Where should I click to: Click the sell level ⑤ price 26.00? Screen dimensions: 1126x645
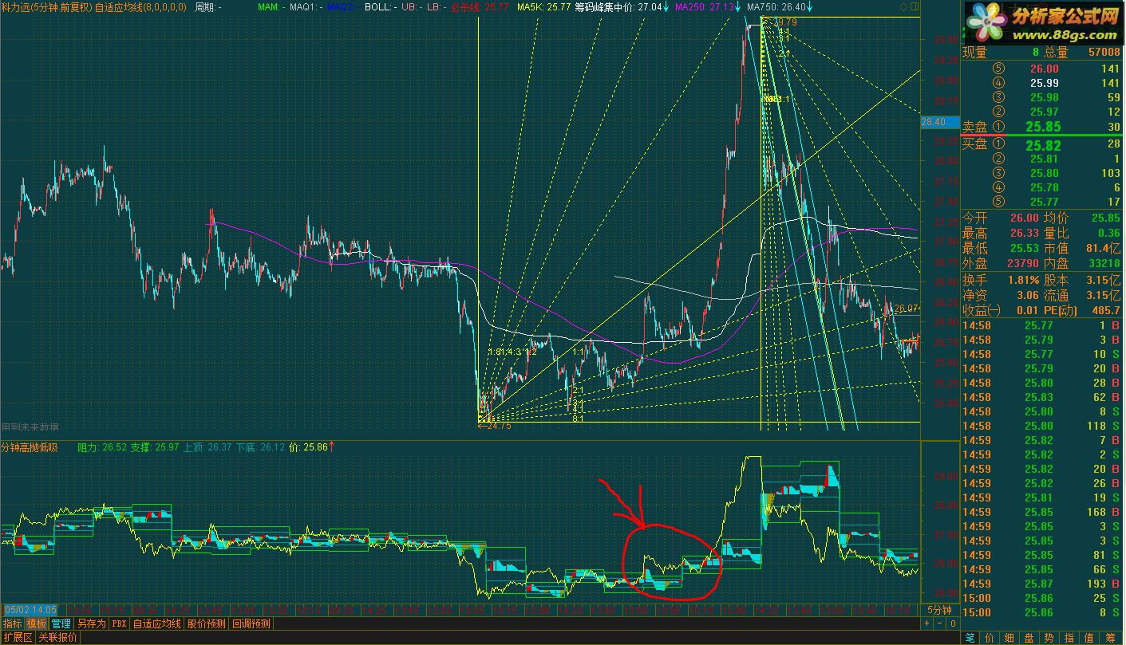(x=1045, y=69)
